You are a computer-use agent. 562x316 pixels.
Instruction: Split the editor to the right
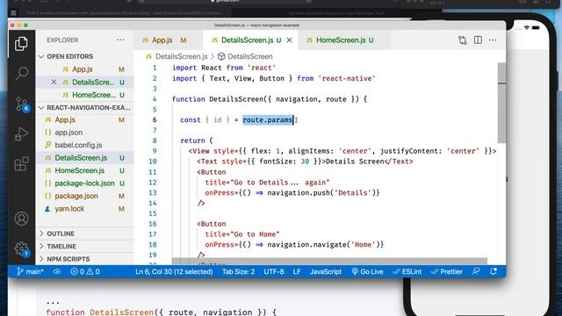[478, 39]
